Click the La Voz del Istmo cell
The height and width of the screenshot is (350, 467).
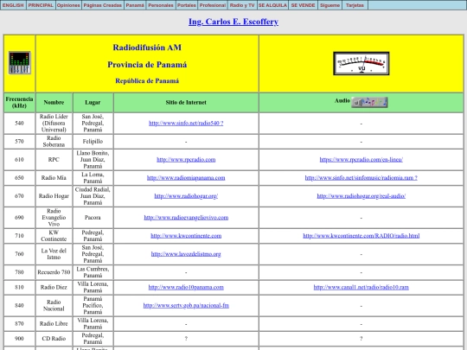click(x=54, y=254)
